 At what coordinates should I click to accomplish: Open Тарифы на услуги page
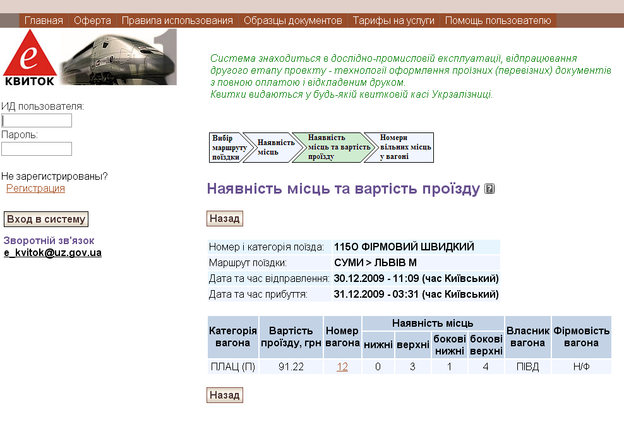(393, 21)
